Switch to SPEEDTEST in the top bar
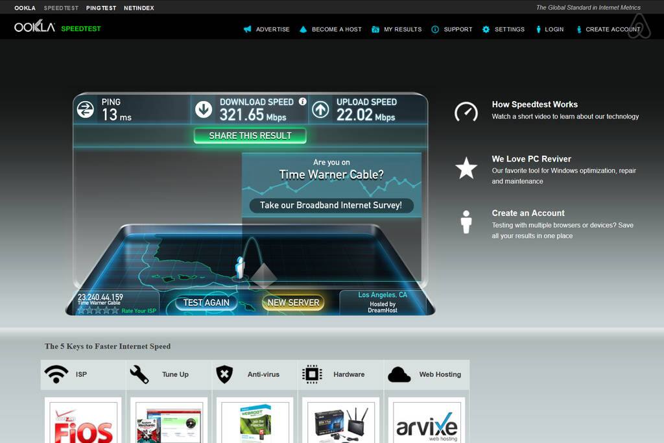The image size is (664, 443). [x=61, y=8]
